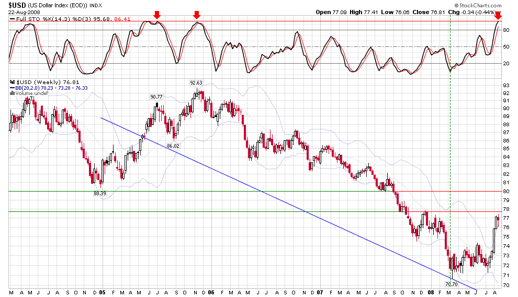The height and width of the screenshot is (297, 518).
Task: Click the 07 year label on time axis
Action: (320, 293)
